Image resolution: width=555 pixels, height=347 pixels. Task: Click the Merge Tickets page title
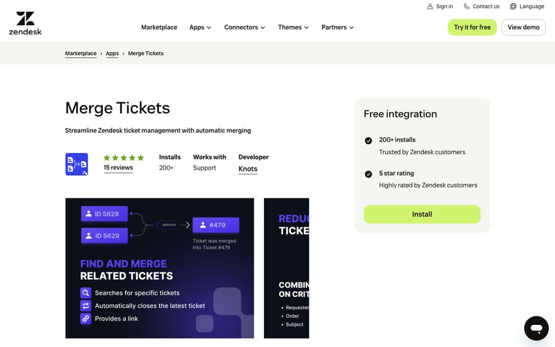coord(118,108)
